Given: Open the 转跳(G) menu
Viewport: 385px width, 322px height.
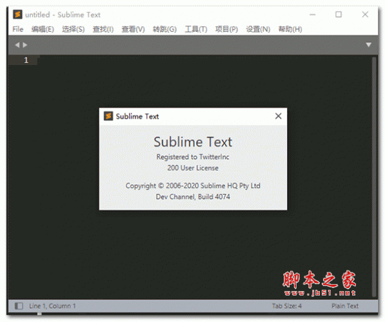Looking at the screenshot, I should pos(164,29).
